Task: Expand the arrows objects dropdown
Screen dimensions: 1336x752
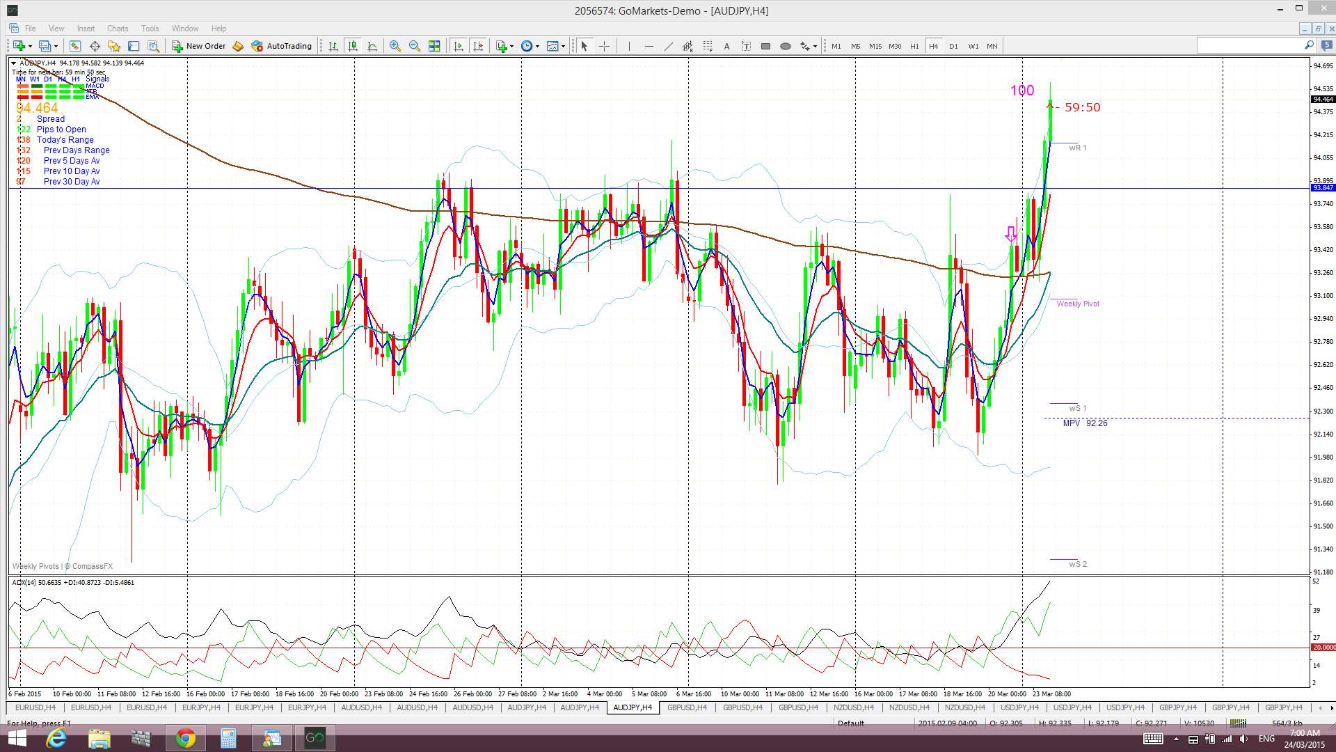Action: click(815, 46)
